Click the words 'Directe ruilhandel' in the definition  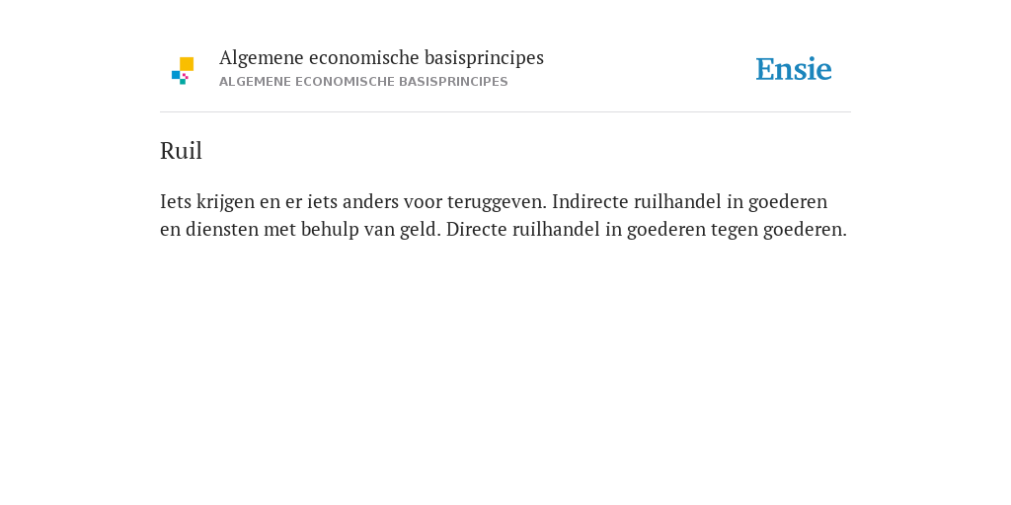(x=523, y=229)
